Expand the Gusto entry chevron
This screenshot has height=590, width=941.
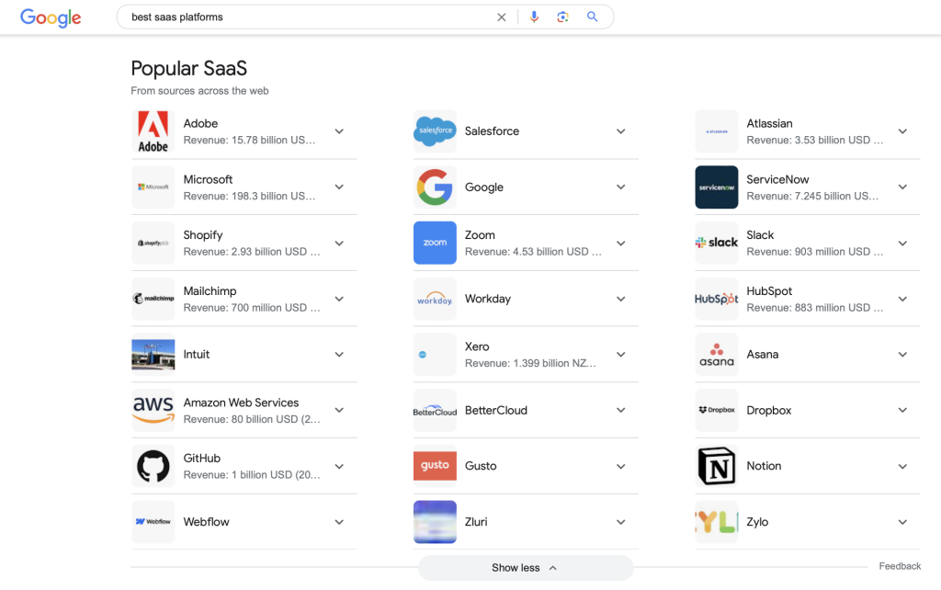(x=621, y=466)
